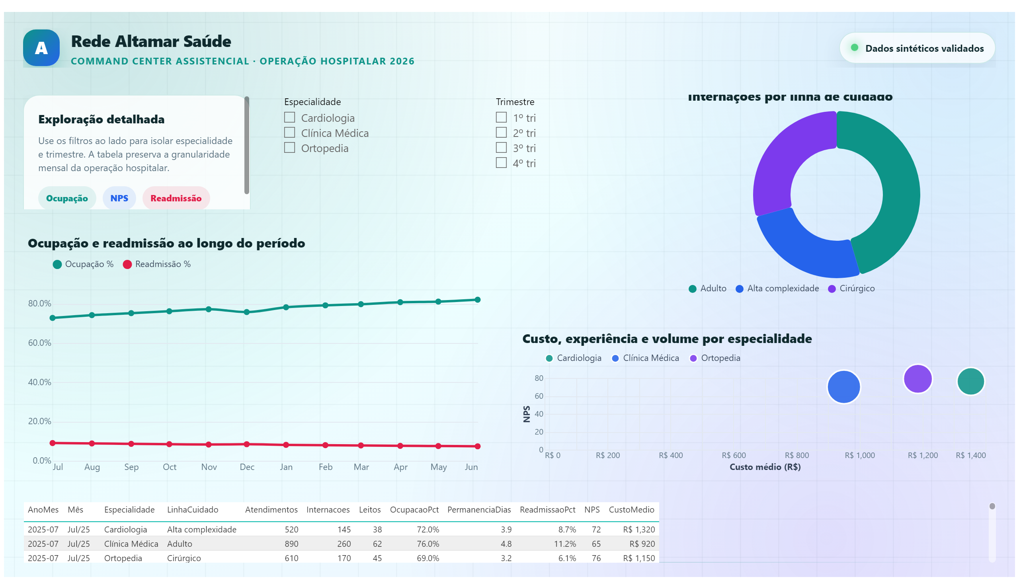Click the Readmissão % legend marker
The width and height of the screenshot is (1019, 581).
click(x=127, y=265)
